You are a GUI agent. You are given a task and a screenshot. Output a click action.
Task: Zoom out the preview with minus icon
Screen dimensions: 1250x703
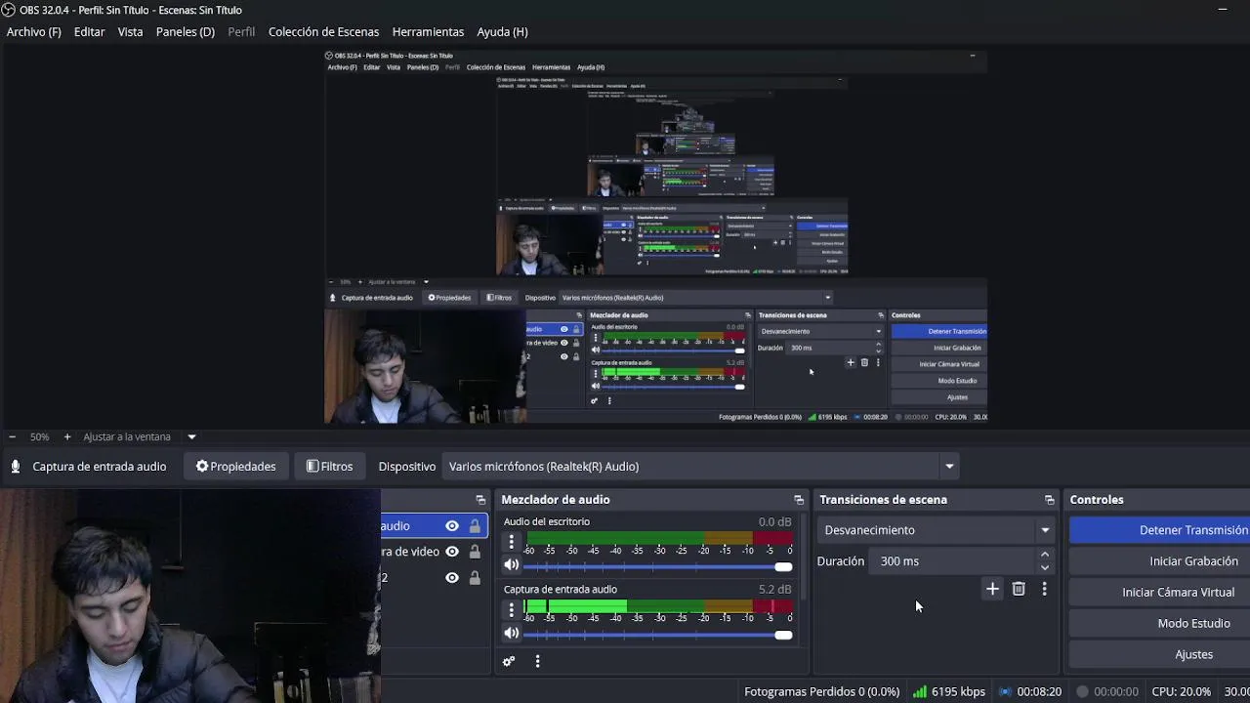pyautogui.click(x=12, y=436)
